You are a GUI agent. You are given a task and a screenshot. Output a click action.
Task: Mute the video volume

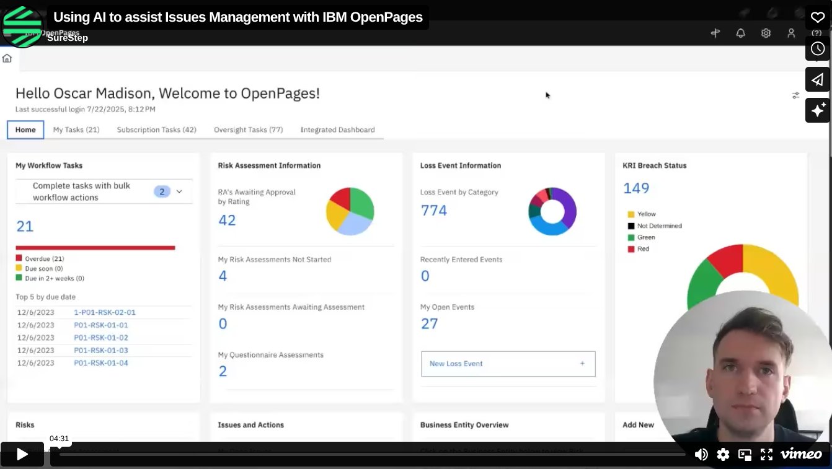pos(701,455)
